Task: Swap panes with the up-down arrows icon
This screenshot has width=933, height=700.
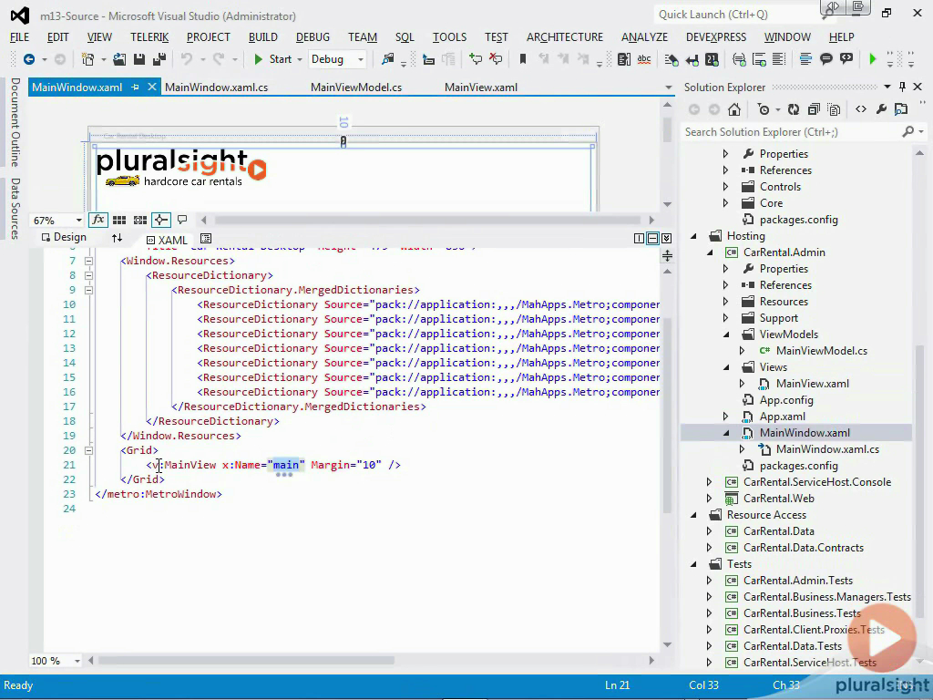Action: point(117,238)
